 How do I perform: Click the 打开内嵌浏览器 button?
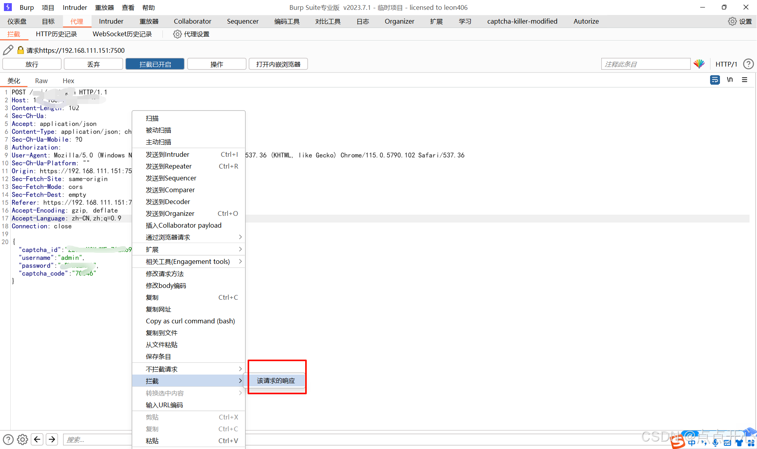pos(278,64)
